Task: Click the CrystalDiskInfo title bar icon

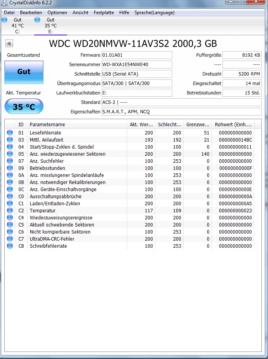Action: coord(4,3)
